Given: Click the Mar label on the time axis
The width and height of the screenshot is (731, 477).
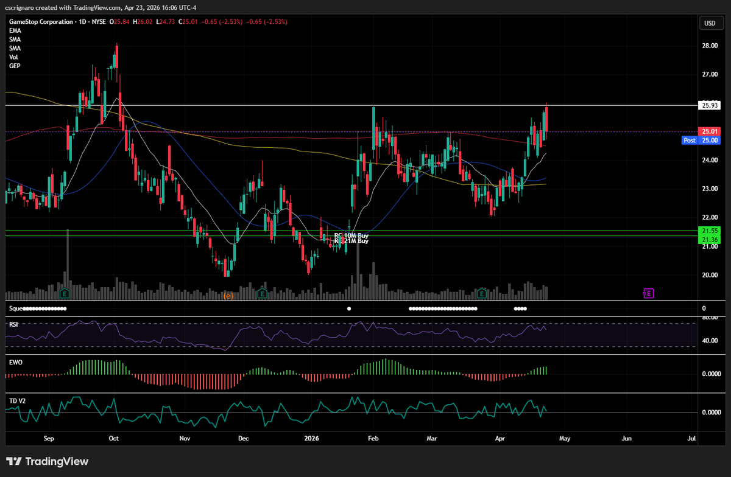Looking at the screenshot, I should pos(433,438).
